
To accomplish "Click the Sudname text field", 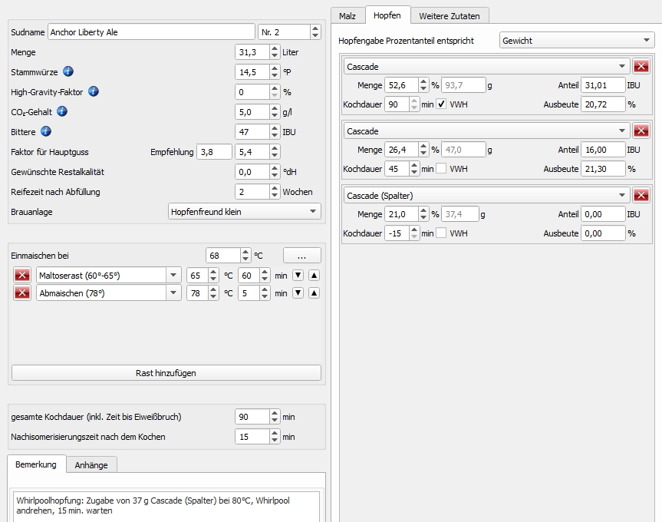I will pyautogui.click(x=151, y=32).
